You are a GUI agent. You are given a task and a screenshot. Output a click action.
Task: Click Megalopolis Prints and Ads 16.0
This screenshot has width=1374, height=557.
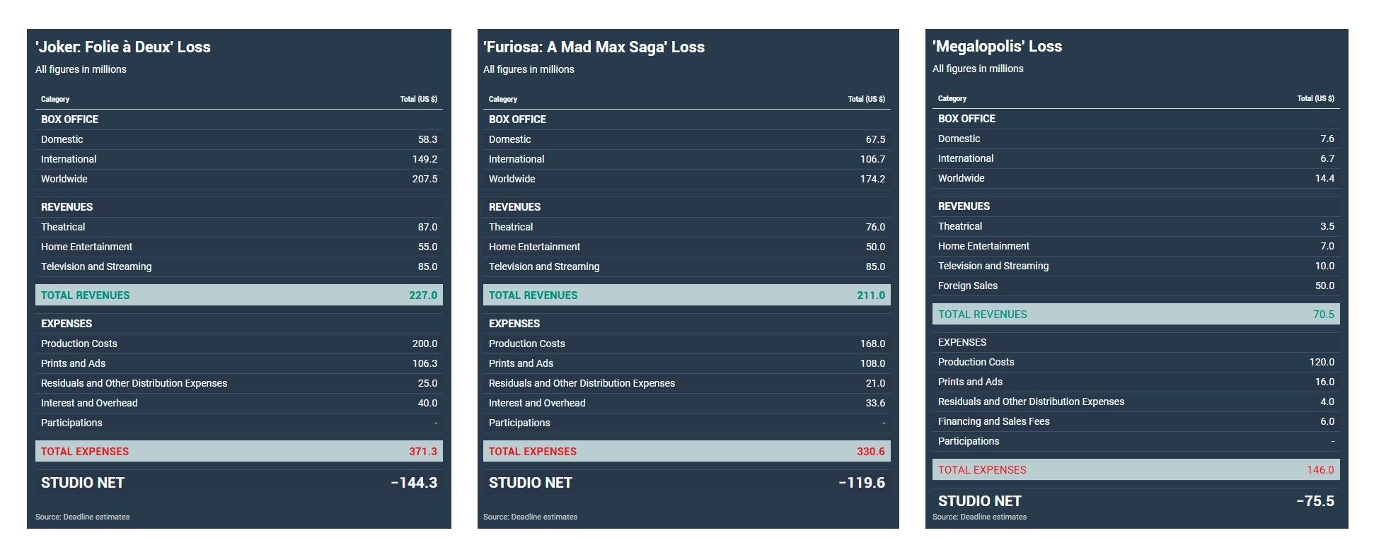pos(1324,382)
